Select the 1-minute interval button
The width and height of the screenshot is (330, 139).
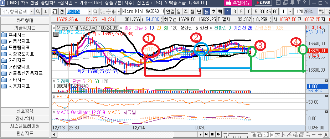(x=228, y=11)
